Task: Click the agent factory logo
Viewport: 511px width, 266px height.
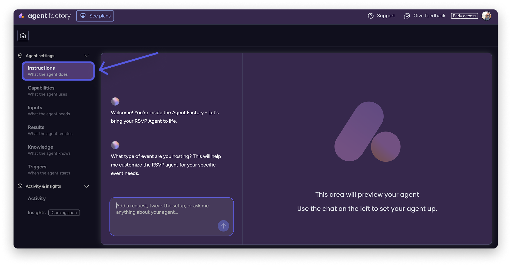Action: tap(44, 16)
